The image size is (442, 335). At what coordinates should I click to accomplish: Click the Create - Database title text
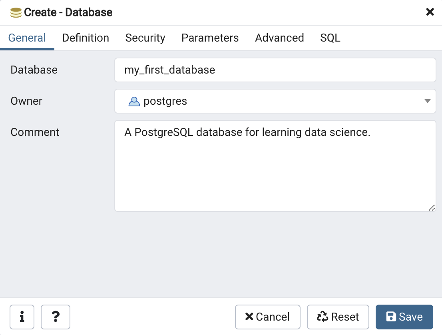tap(68, 12)
